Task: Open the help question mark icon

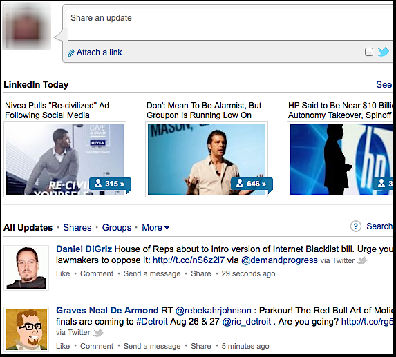Action: click(356, 226)
